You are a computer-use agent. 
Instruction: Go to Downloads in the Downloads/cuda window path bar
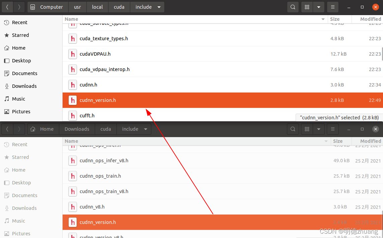77,129
